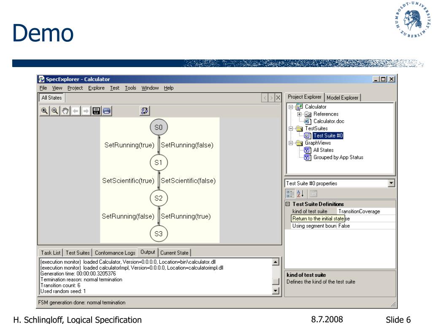
Task: Select state node S3 in the graph
Action: point(159,234)
